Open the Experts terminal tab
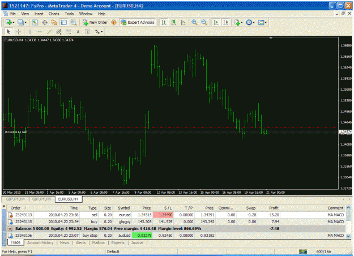 118,242
